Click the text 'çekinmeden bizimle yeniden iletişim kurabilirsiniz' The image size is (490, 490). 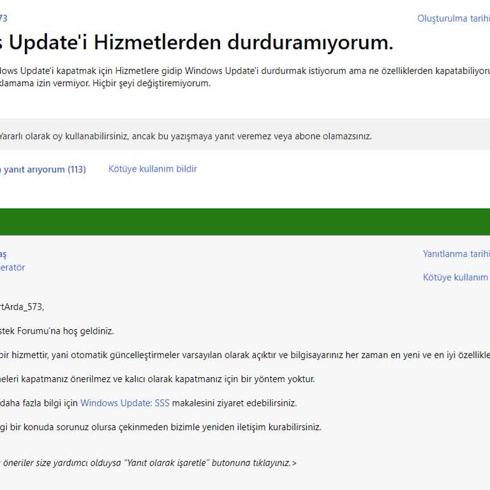(219, 427)
